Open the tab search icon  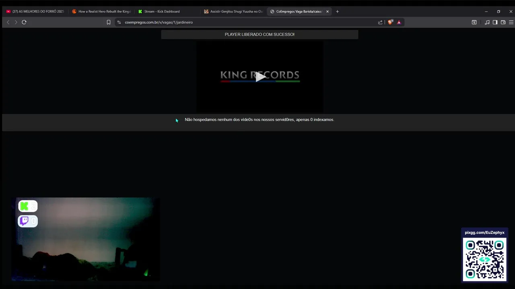pos(474,22)
